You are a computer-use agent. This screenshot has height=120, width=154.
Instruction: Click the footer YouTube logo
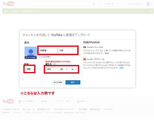coord(8,101)
